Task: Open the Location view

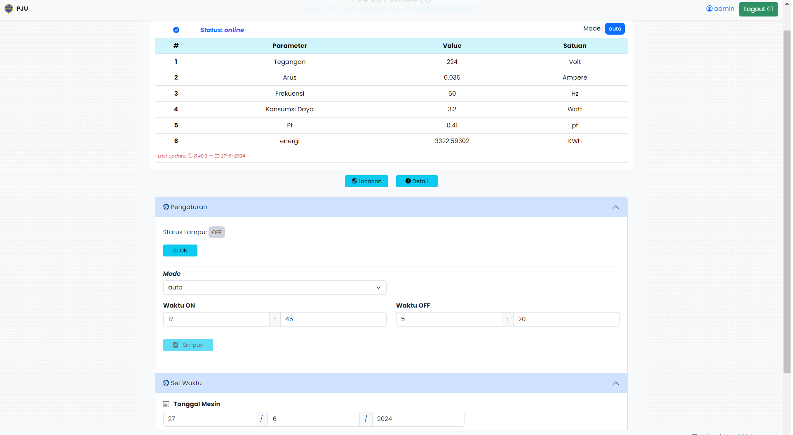Action: [x=366, y=181]
